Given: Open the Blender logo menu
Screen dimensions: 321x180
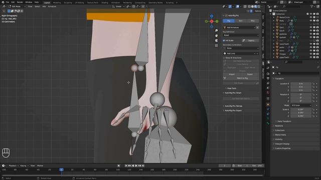Looking at the screenshot, I should [3, 2].
